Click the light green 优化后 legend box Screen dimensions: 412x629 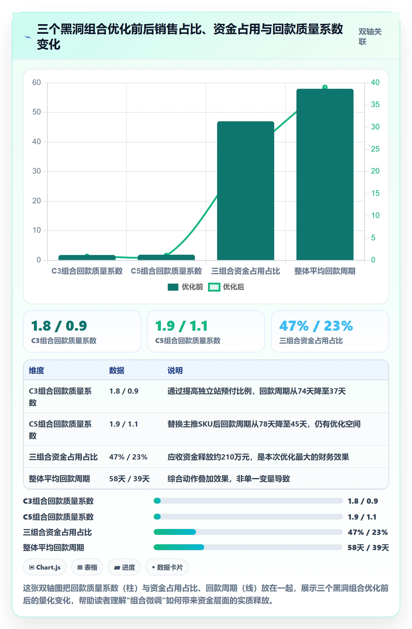[214, 287]
